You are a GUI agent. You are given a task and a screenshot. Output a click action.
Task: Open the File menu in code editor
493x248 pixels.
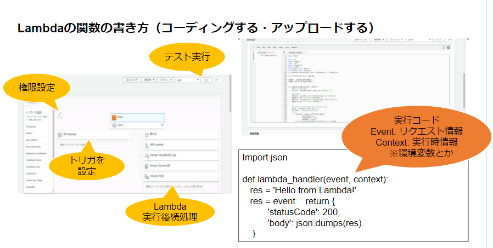[259, 47]
